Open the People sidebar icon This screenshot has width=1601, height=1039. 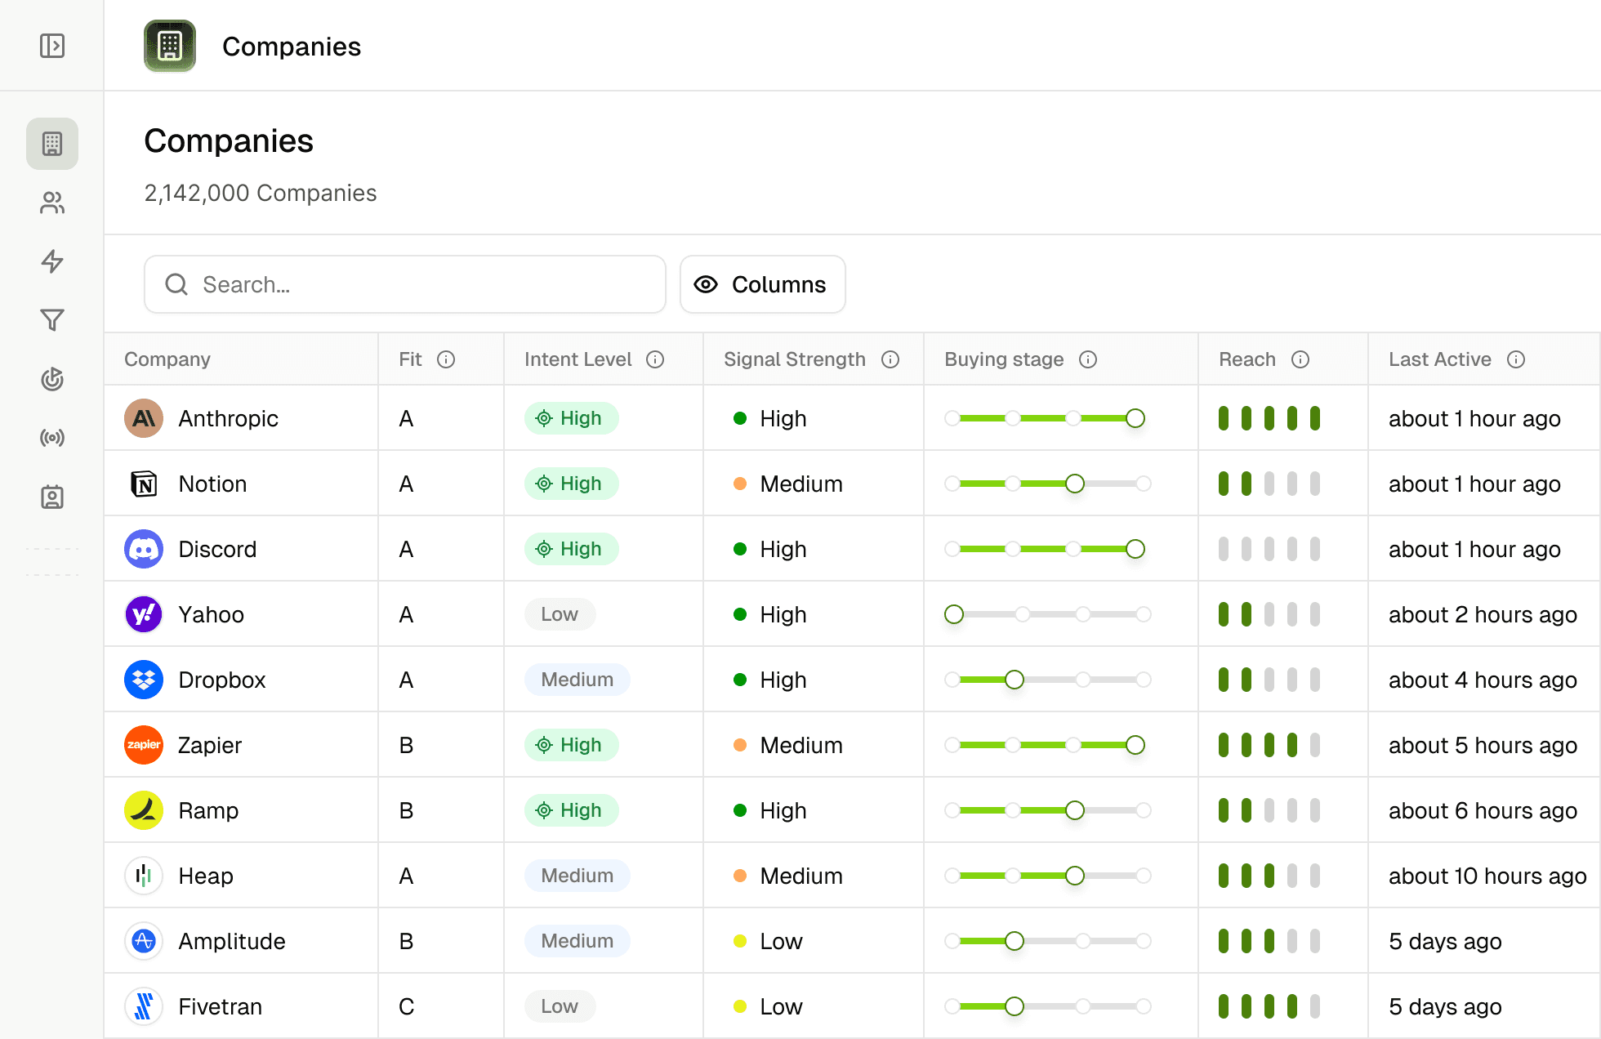tap(52, 203)
